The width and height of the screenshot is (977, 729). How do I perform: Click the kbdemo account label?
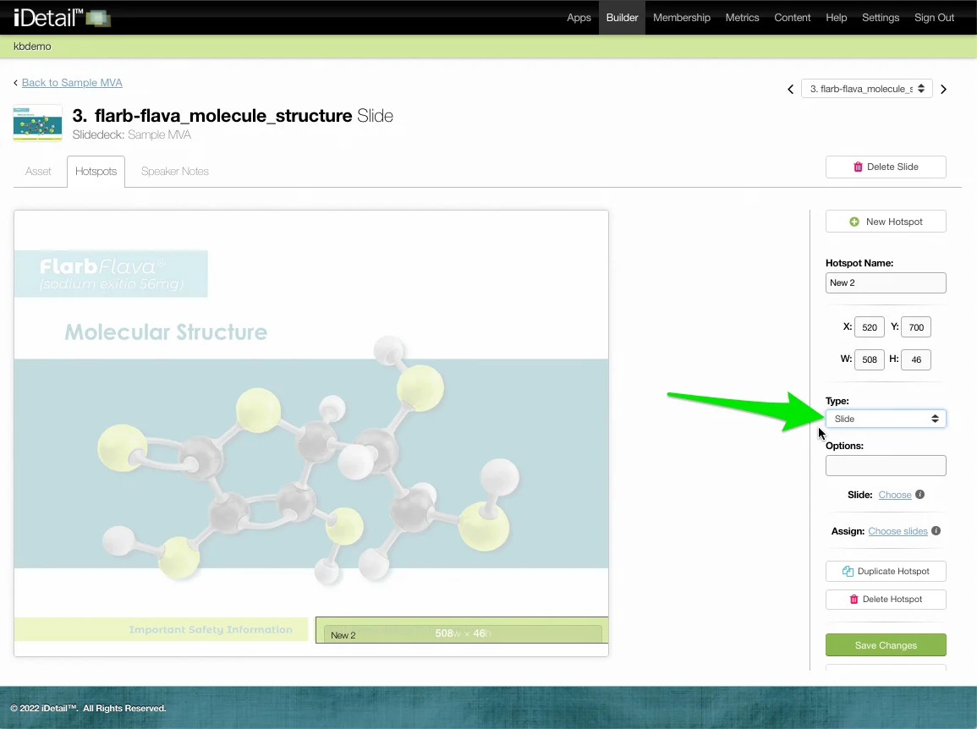click(x=32, y=47)
